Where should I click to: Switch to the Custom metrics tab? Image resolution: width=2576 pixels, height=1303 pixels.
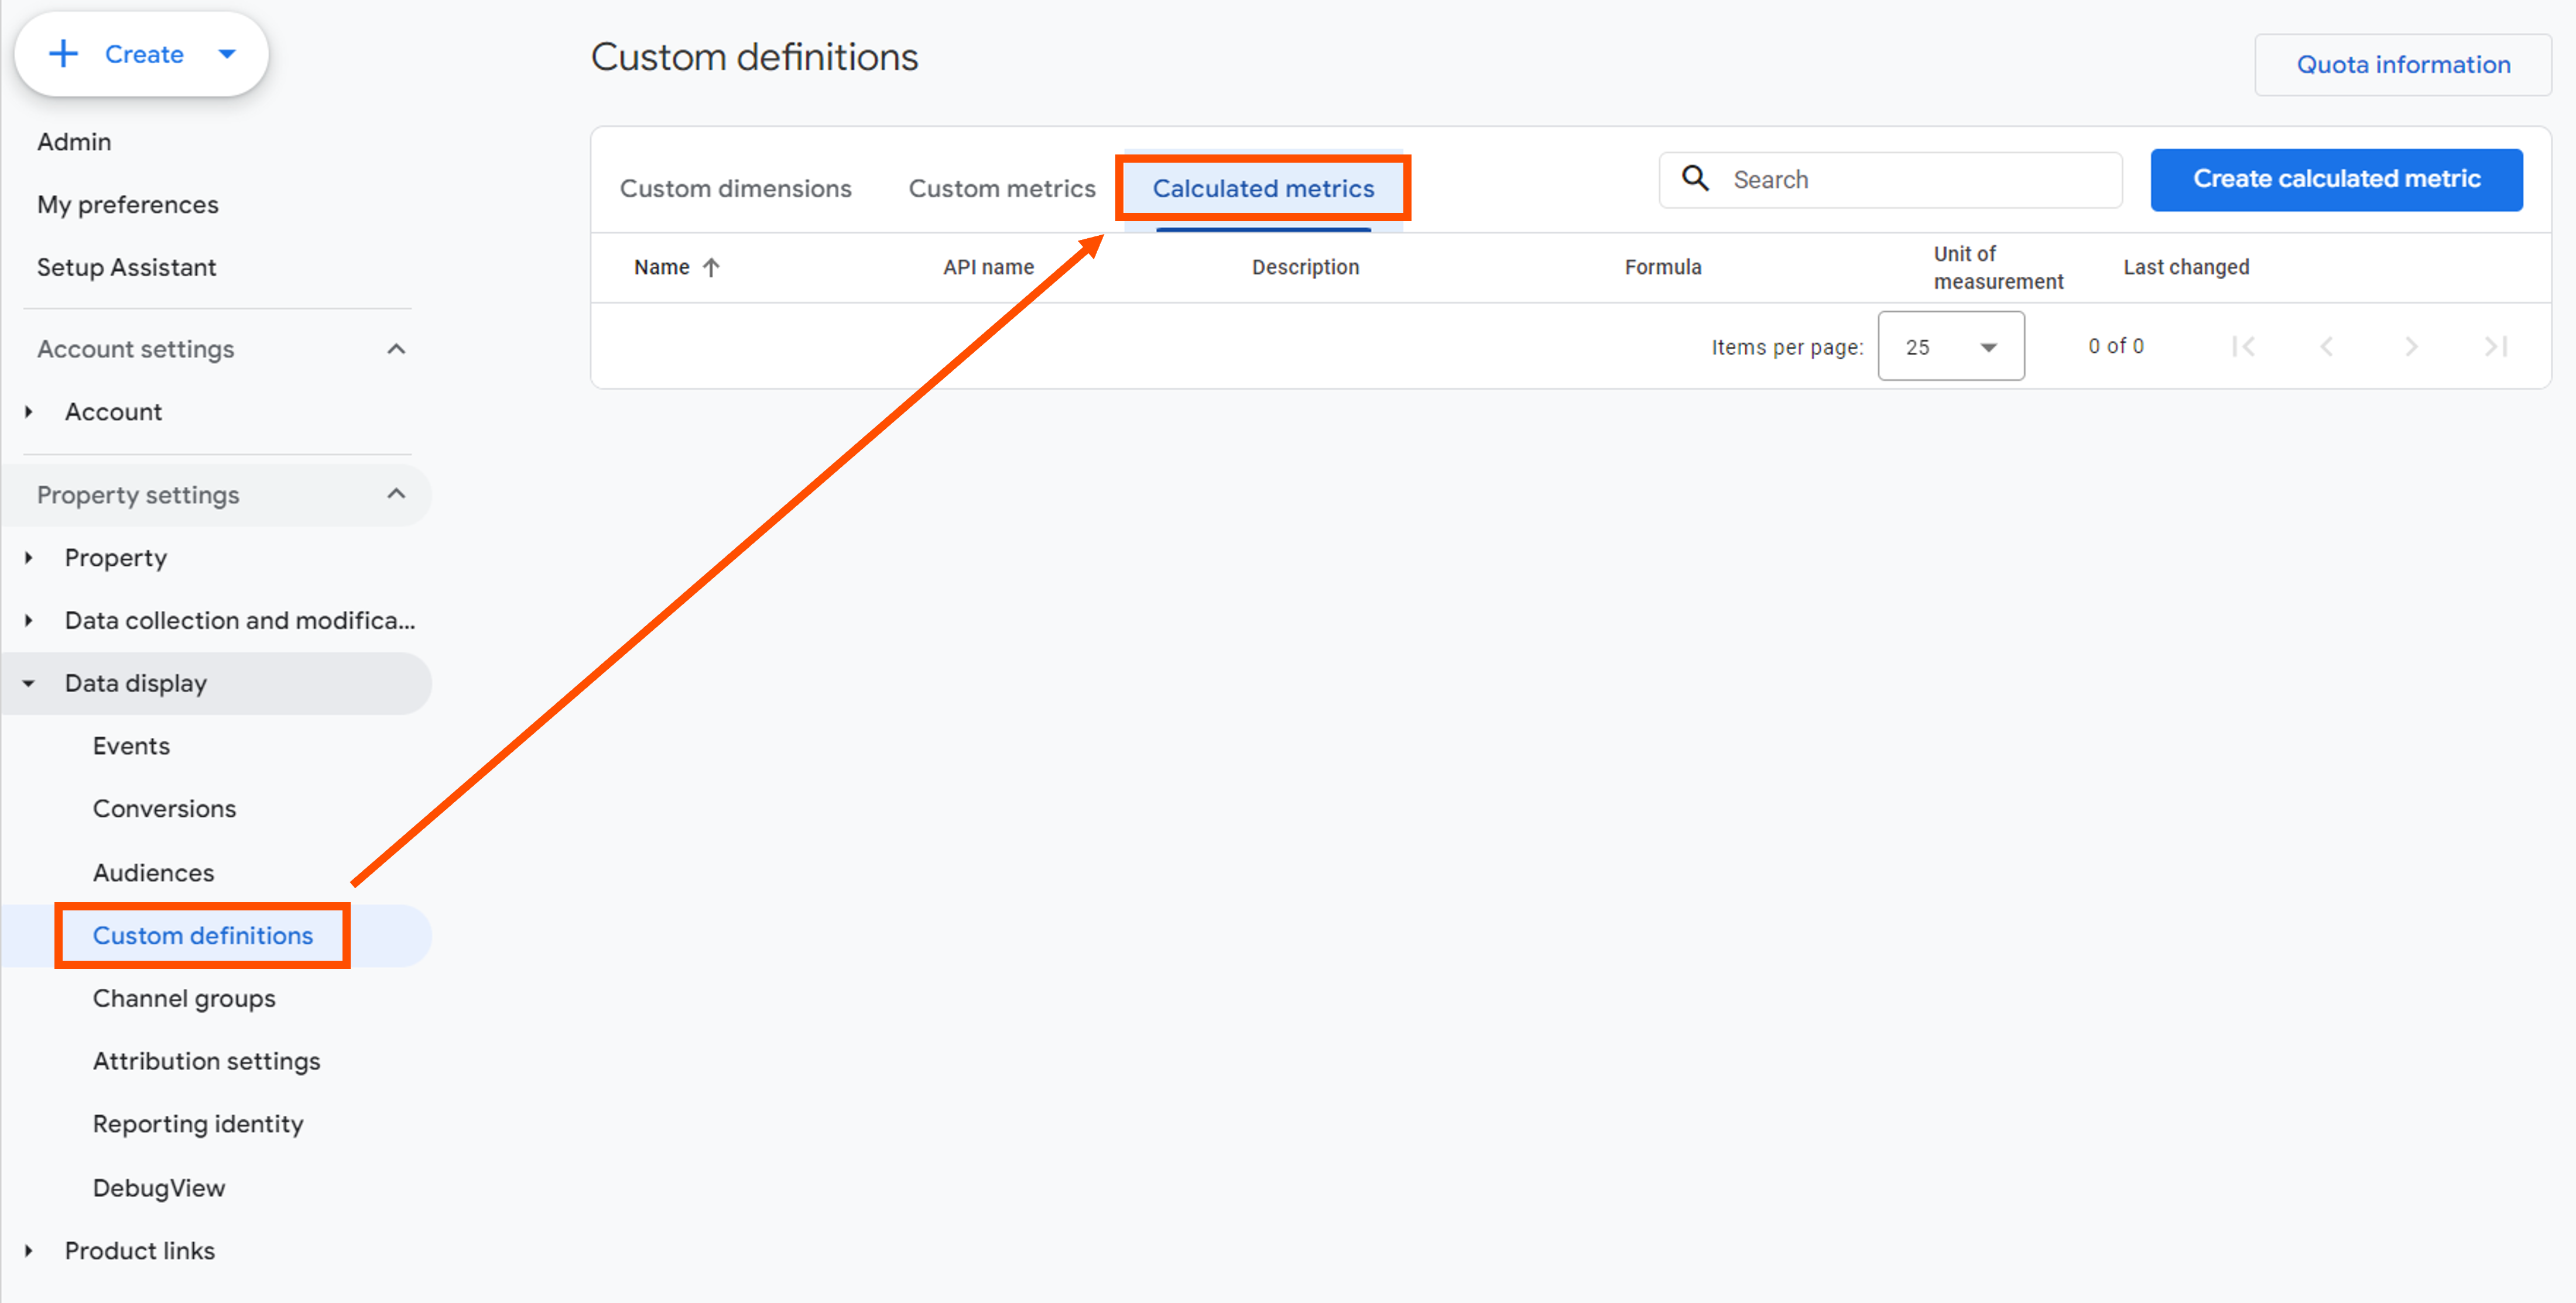[x=1001, y=189]
